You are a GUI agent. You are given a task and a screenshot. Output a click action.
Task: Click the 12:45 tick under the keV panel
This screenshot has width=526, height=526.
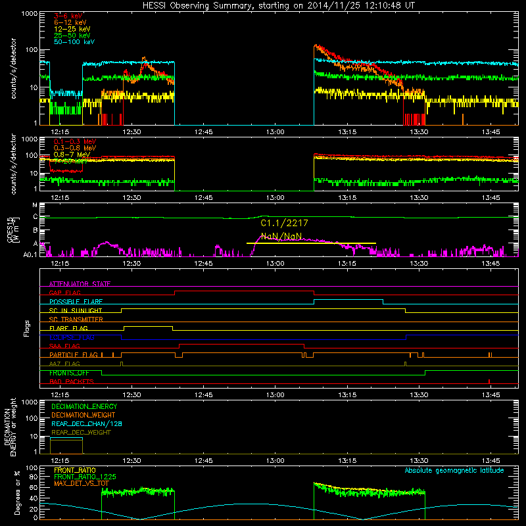[x=203, y=132]
